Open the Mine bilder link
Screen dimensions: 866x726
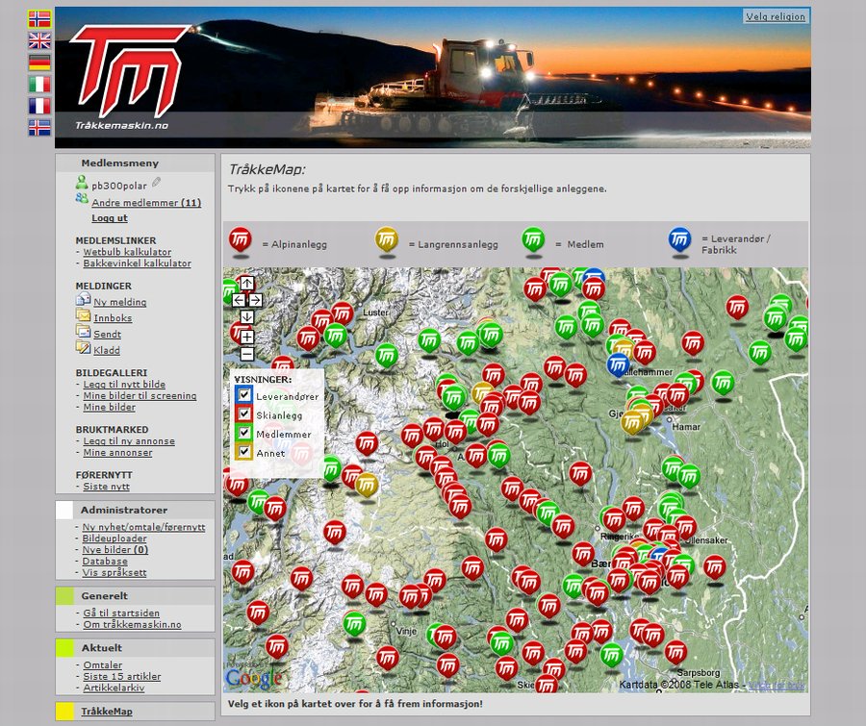110,408
